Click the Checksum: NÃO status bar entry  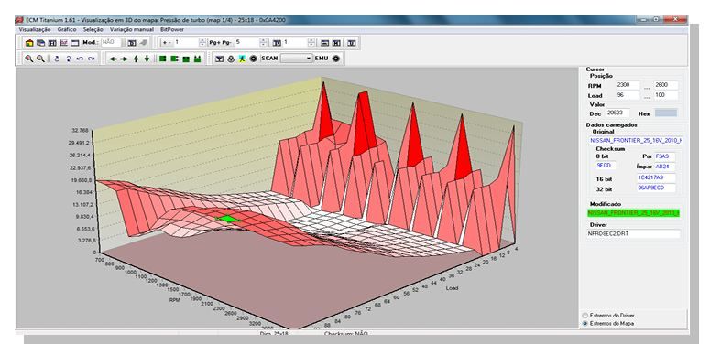346,333
